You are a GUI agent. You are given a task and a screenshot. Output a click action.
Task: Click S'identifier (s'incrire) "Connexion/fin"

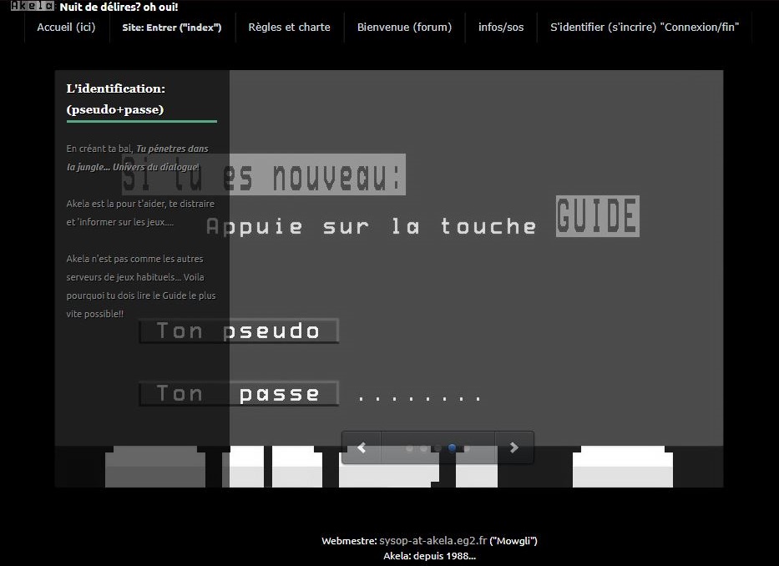click(x=645, y=27)
